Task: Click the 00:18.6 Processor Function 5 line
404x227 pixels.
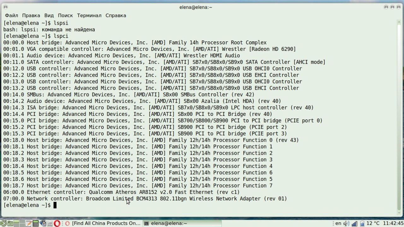Action: (138, 179)
